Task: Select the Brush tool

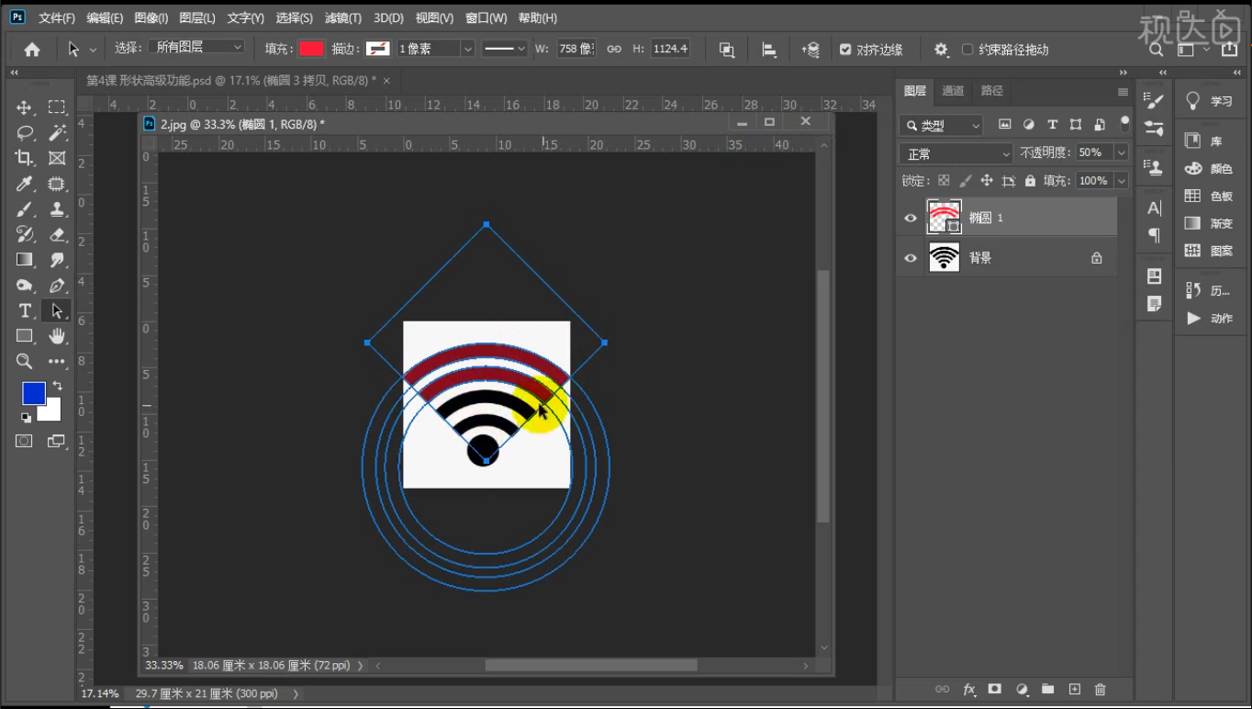Action: (25, 209)
